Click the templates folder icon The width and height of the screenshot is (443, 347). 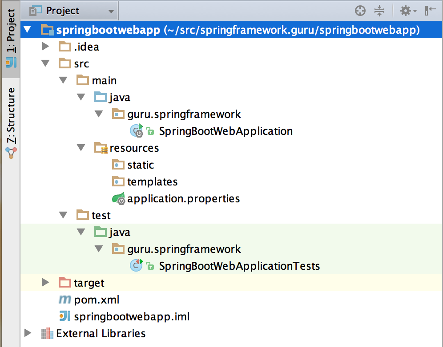coord(118,181)
